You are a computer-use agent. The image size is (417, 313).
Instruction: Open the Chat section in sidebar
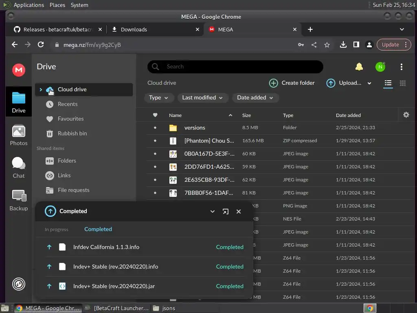19,168
